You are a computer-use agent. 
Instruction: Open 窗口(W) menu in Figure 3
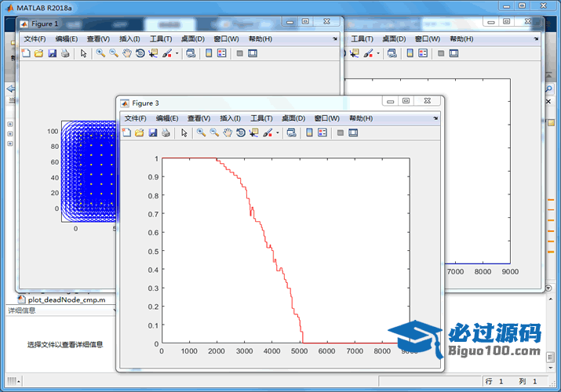pyautogui.click(x=327, y=118)
